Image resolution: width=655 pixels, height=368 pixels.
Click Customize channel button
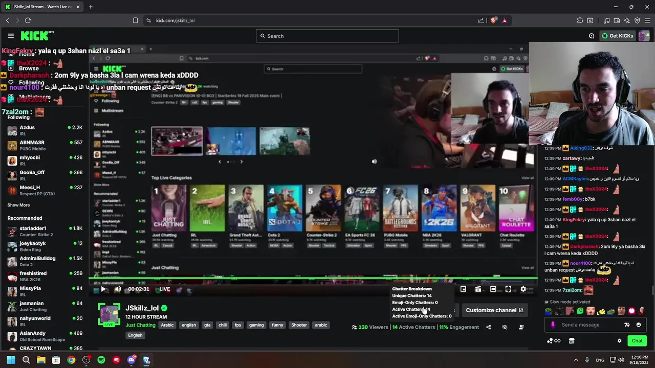[494, 310]
